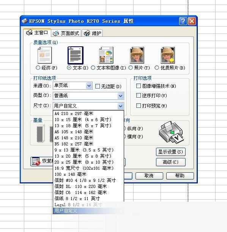
Task: Pick Legal 8 1/2 x 14 英寸
Action: pos(88,205)
